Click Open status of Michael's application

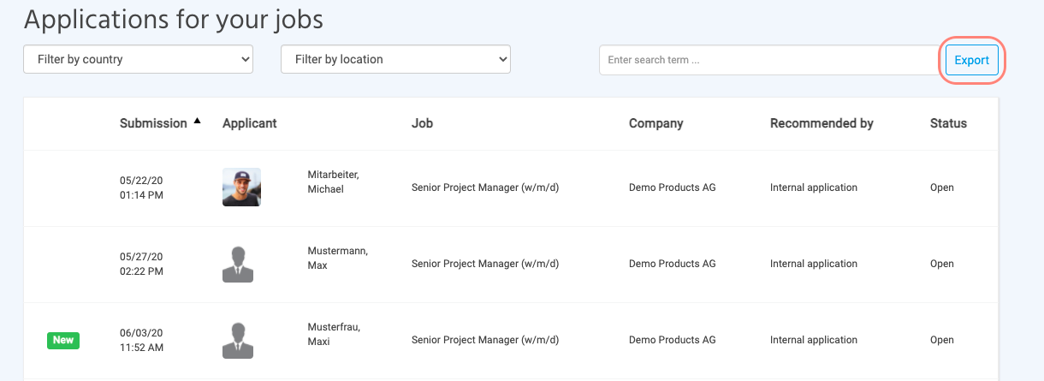click(x=941, y=188)
